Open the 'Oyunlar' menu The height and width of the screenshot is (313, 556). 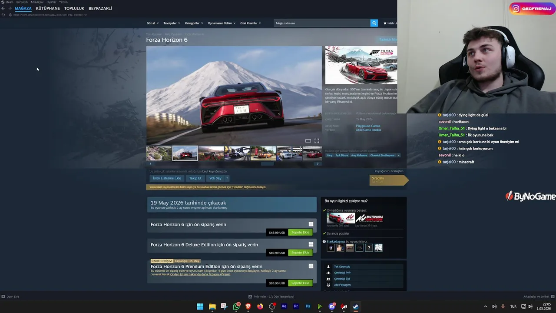pos(51,2)
